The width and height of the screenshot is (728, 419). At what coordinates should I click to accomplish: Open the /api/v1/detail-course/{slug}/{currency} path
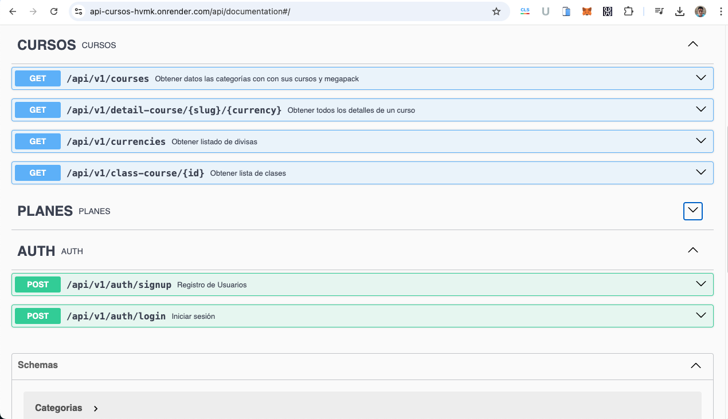174,110
